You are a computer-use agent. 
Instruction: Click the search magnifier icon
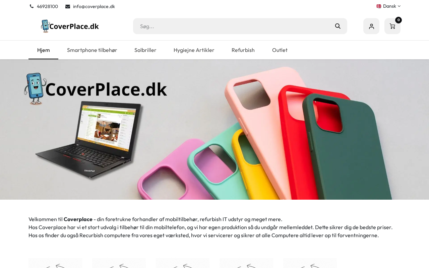click(338, 26)
